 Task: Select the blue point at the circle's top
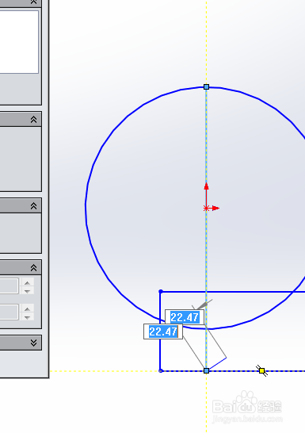coord(206,87)
